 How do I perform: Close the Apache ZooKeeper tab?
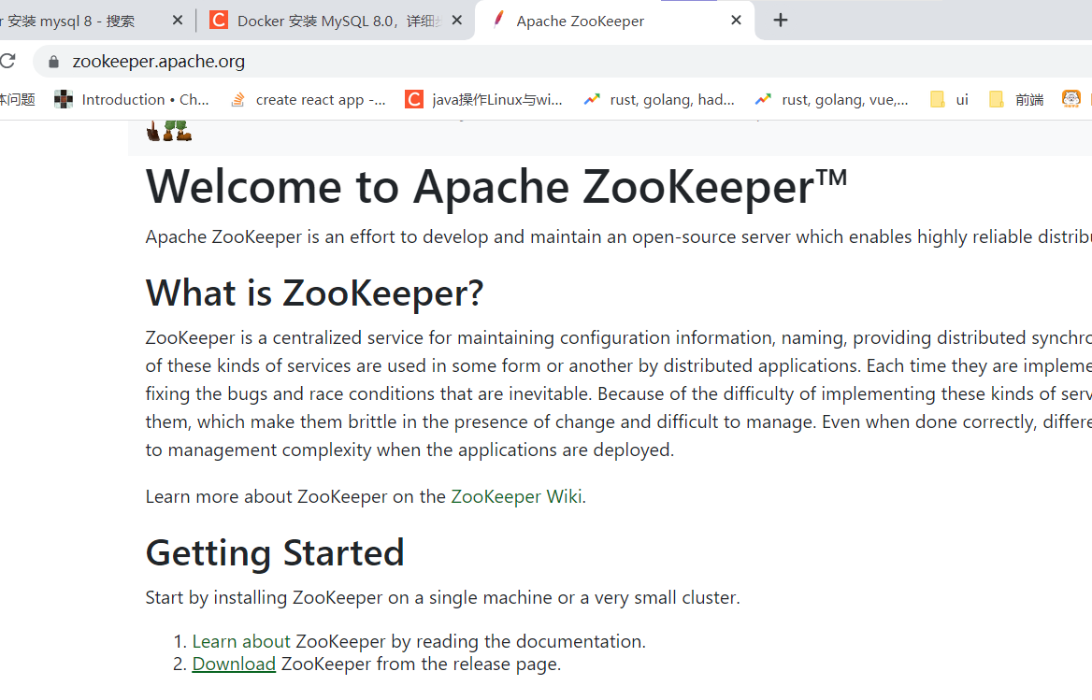point(736,21)
